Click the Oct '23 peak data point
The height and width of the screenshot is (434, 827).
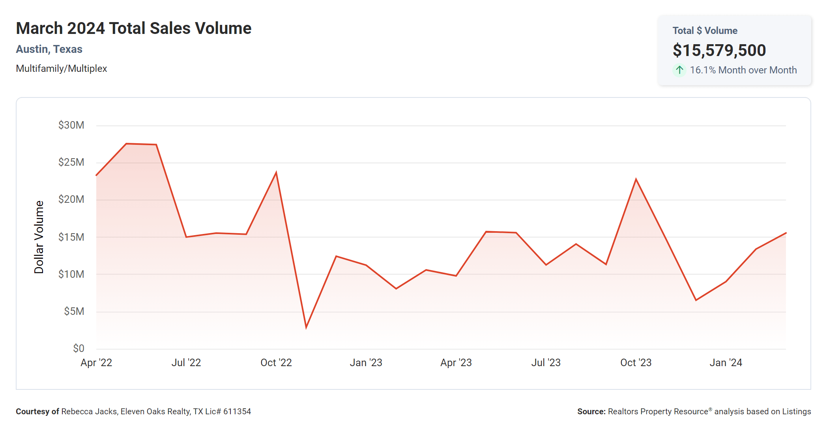click(x=636, y=180)
